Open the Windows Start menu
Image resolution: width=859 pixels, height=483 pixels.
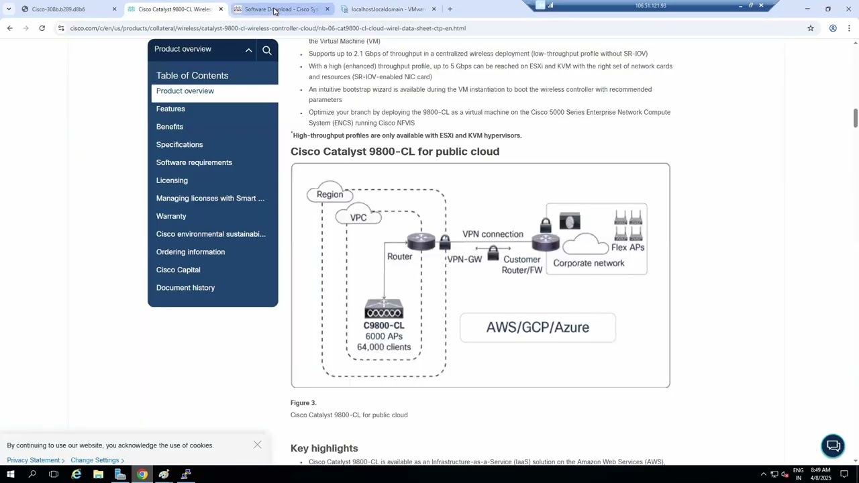pos(10,474)
